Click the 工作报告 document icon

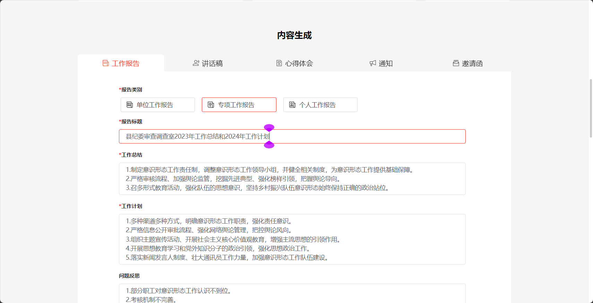[106, 63]
